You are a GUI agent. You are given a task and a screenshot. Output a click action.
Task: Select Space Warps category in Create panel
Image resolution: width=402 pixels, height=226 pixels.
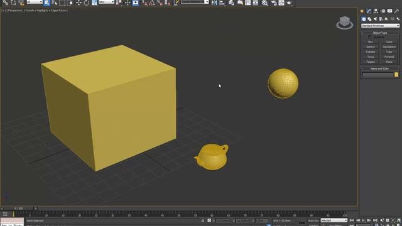click(x=392, y=19)
